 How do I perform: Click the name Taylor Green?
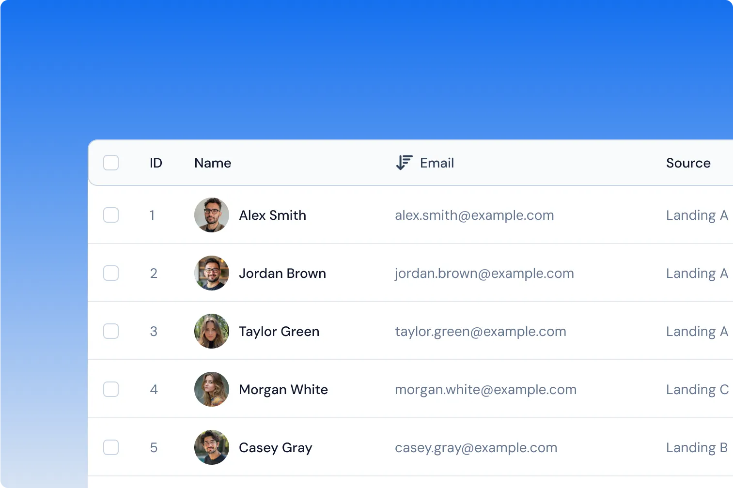pos(279,332)
